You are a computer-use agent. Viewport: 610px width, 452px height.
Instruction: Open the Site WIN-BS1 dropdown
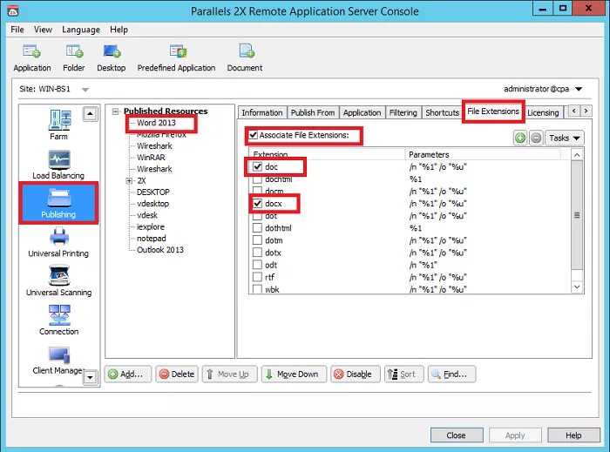[85, 90]
